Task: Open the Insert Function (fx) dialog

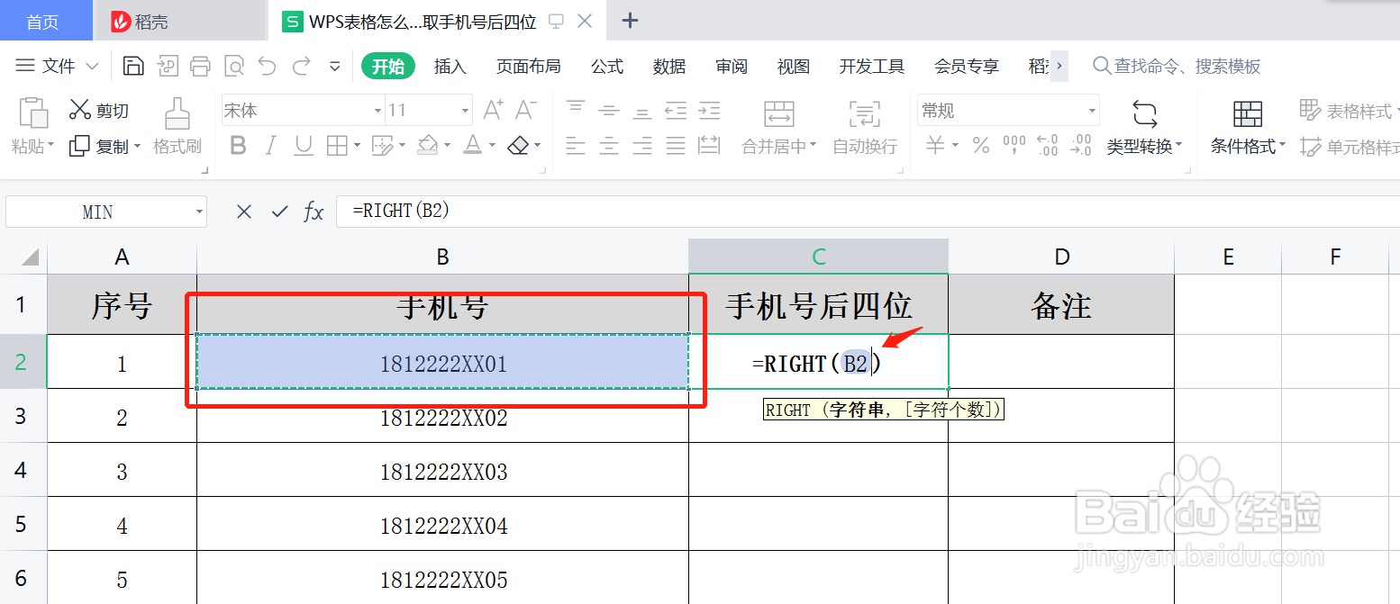Action: [x=313, y=211]
